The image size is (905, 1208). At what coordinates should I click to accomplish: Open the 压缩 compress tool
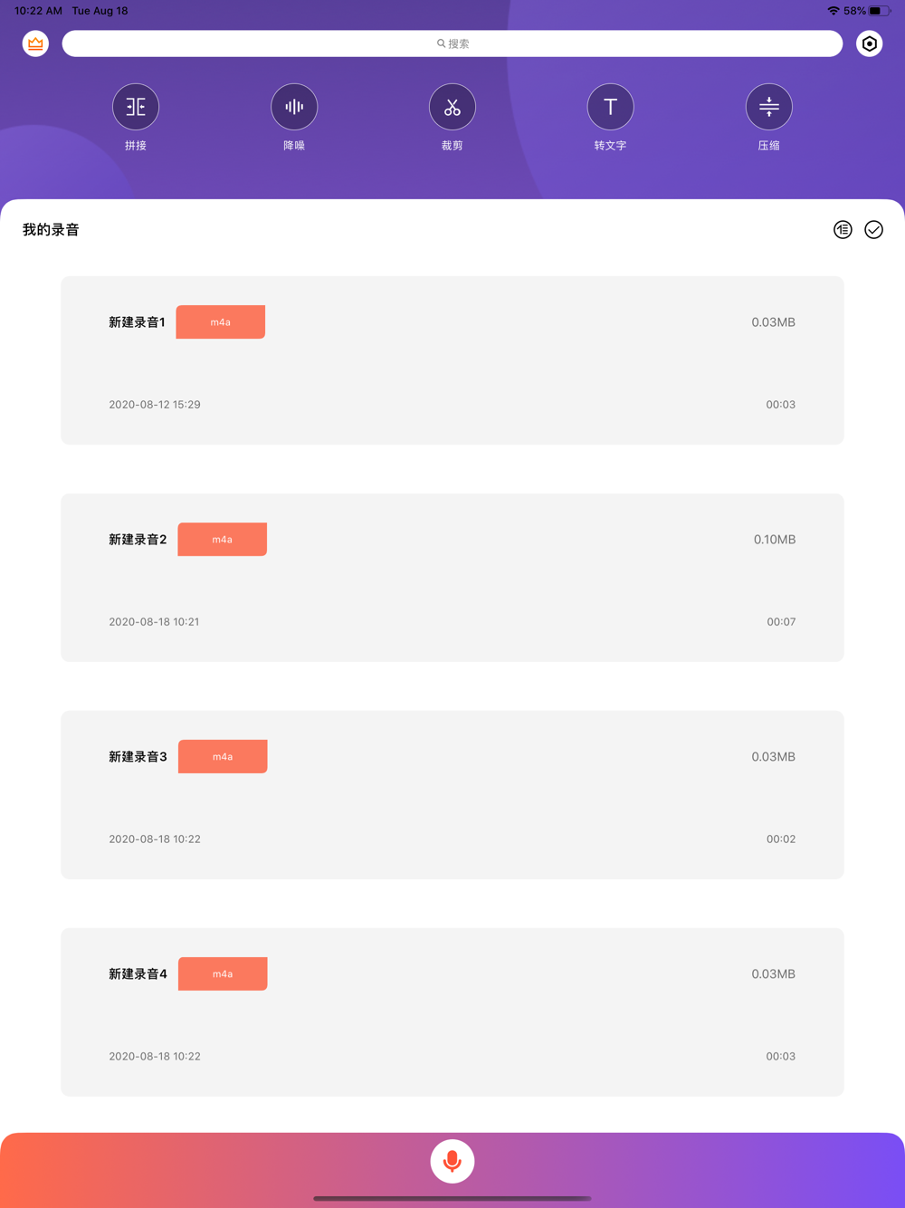(769, 107)
